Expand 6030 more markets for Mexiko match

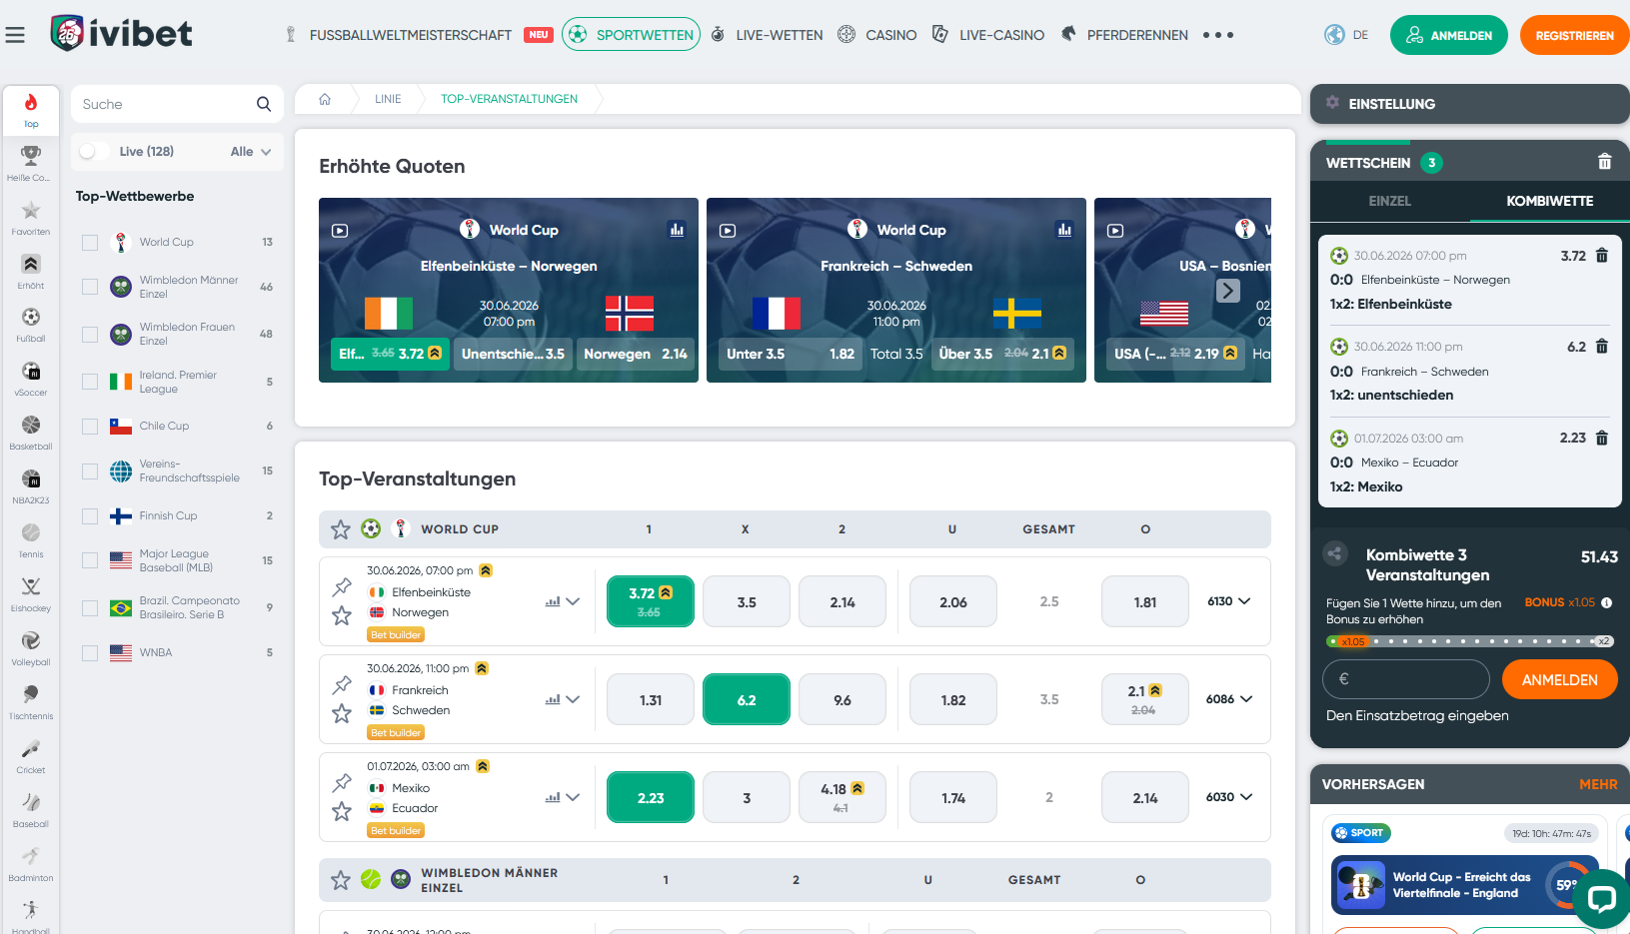tap(1229, 797)
